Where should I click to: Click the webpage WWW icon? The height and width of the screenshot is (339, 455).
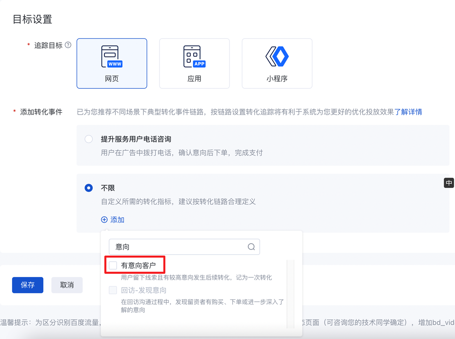[112, 57]
